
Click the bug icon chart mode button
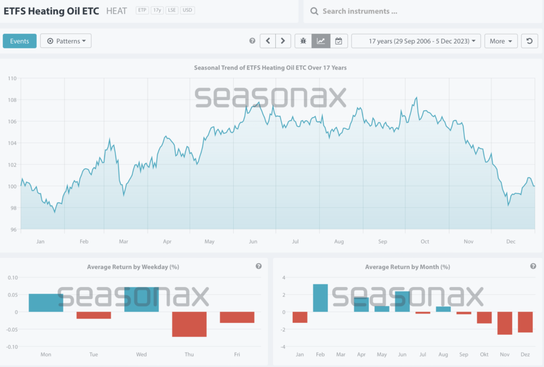303,41
